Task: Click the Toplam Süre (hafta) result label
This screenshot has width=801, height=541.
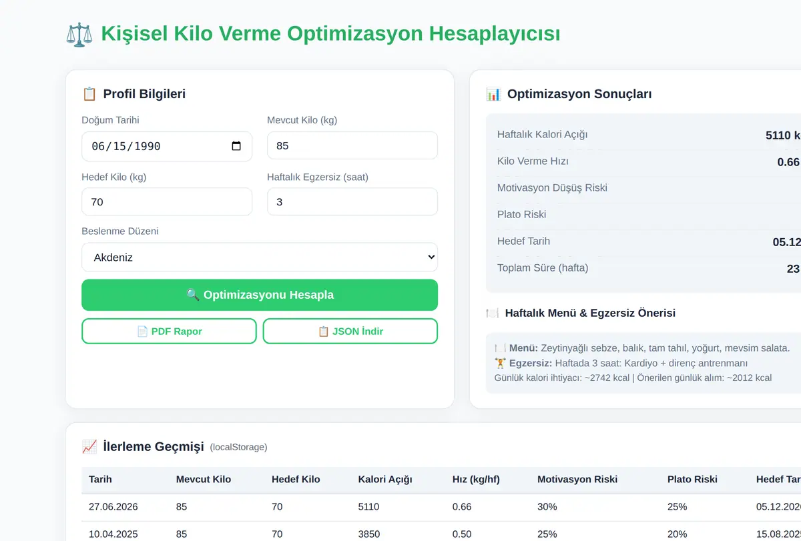Action: pos(543,268)
